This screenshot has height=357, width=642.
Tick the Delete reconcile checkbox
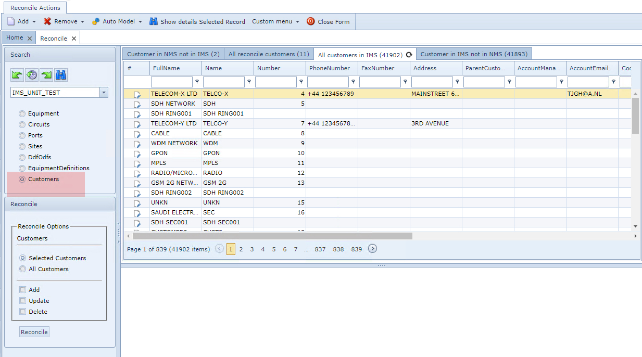click(22, 312)
